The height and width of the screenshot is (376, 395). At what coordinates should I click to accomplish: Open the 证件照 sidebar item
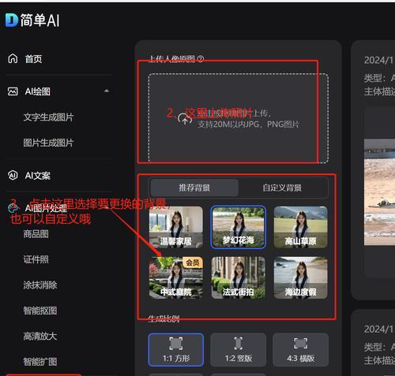36,259
